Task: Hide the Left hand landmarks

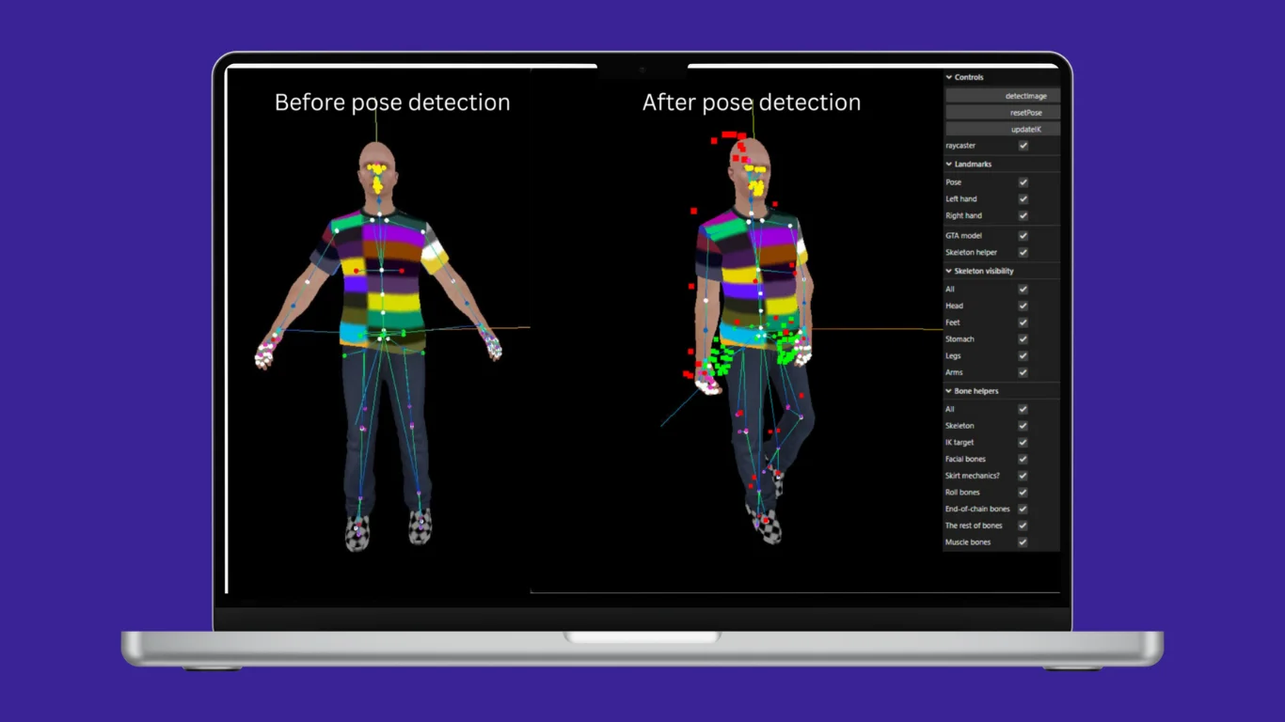Action: [x=1023, y=198]
